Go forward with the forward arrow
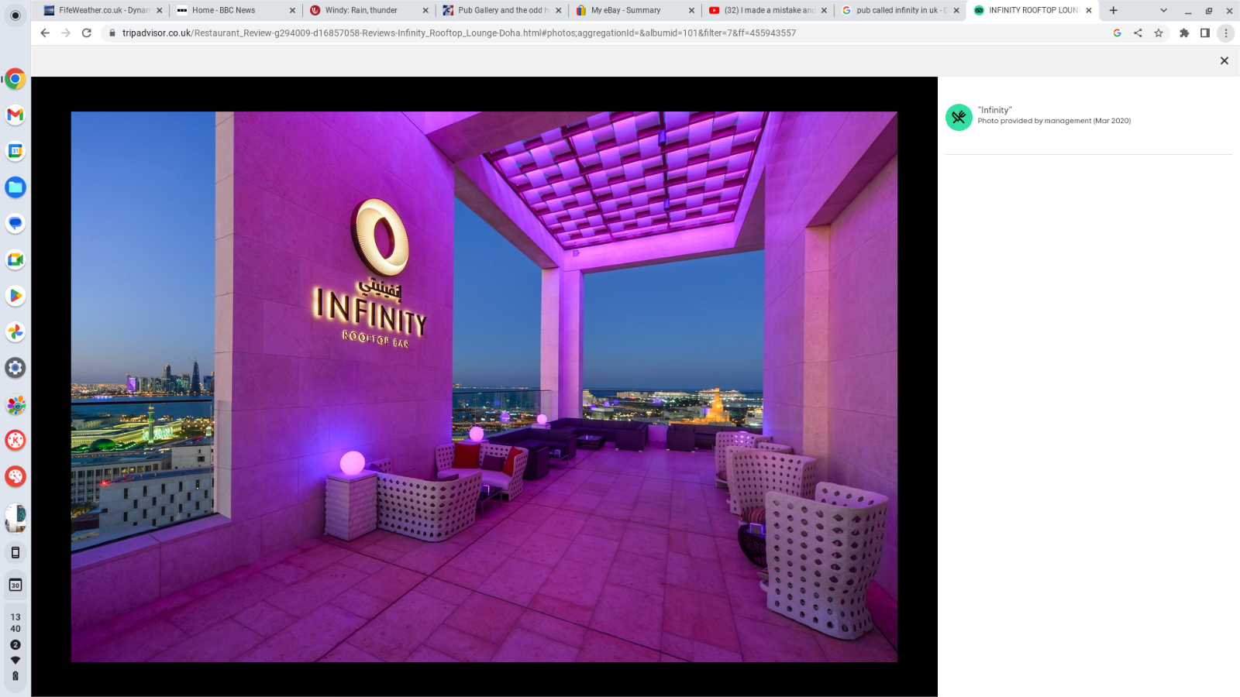1240x697 pixels. [x=66, y=33]
